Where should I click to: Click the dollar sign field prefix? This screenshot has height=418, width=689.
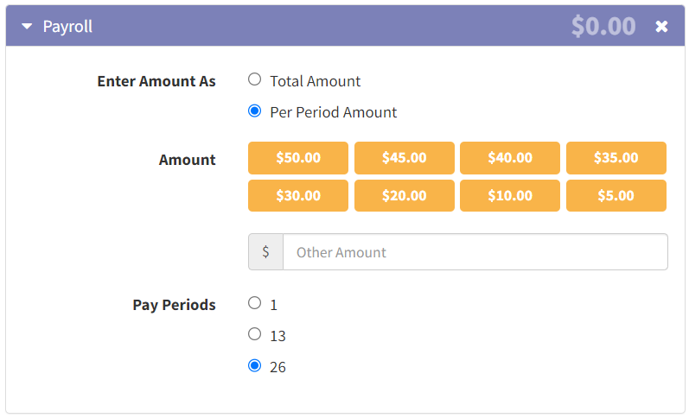[x=265, y=252]
